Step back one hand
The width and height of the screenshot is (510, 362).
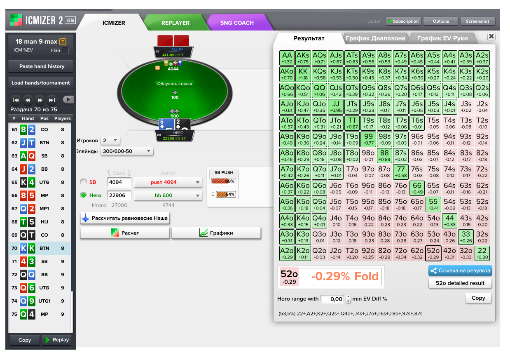click(x=28, y=100)
